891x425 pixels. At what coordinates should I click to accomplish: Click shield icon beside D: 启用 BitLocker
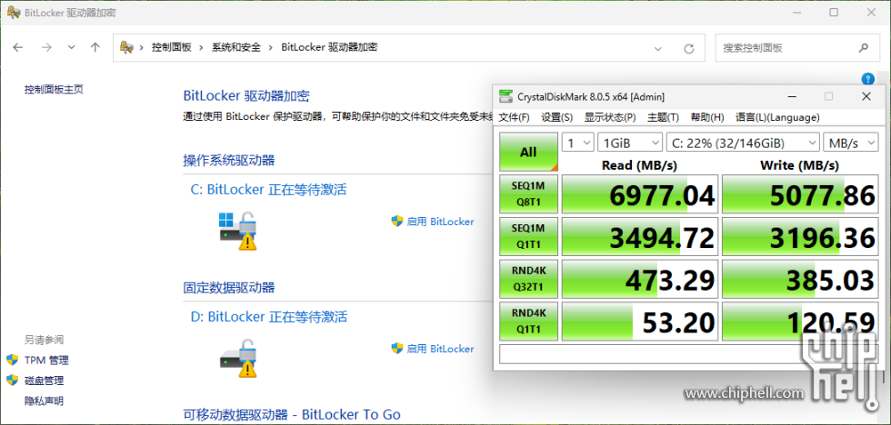[x=397, y=349]
